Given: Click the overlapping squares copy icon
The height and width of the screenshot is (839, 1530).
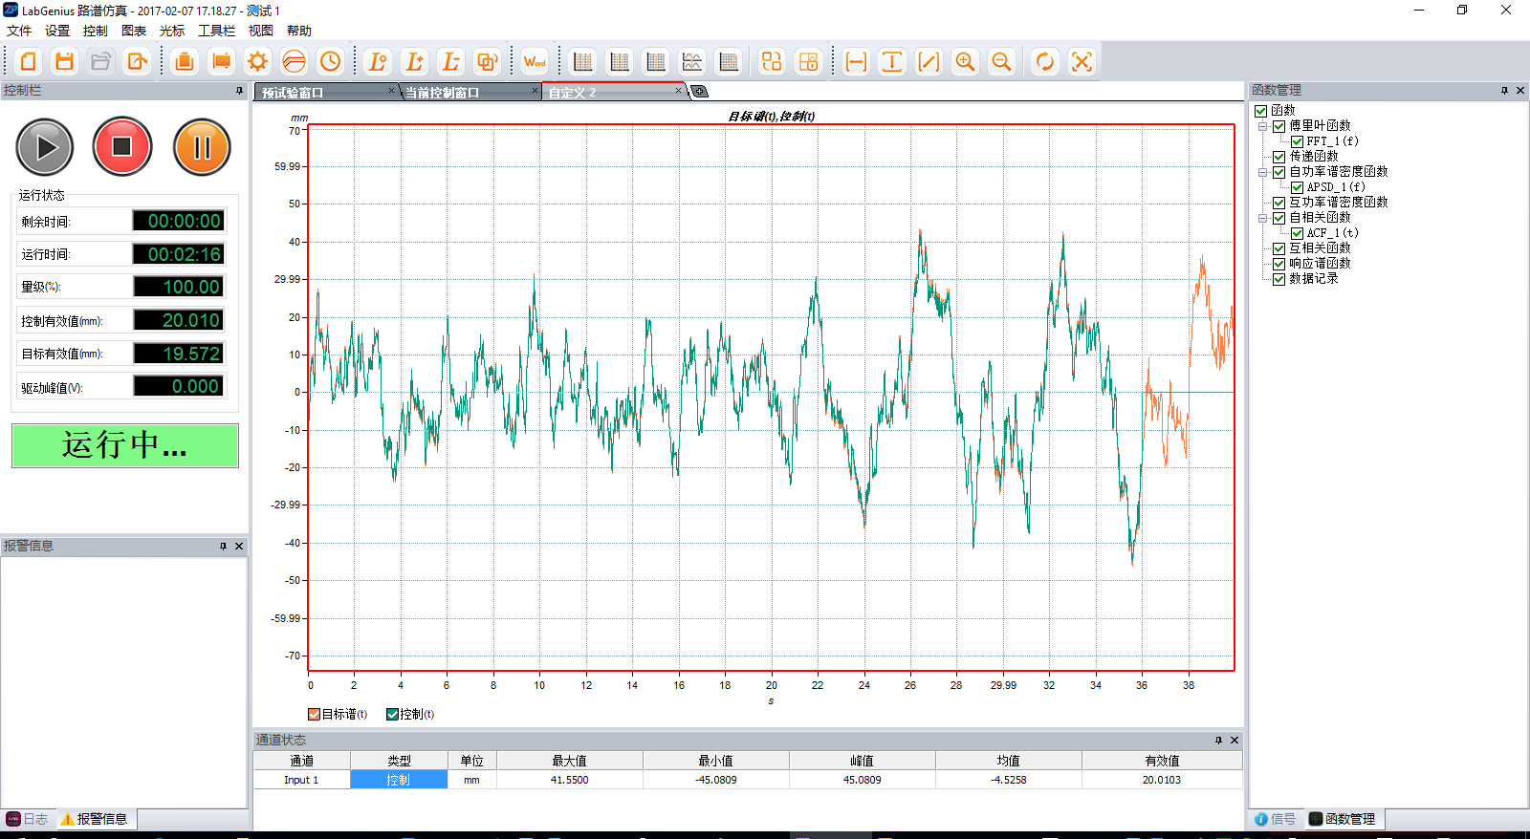Looking at the screenshot, I should click(x=487, y=62).
